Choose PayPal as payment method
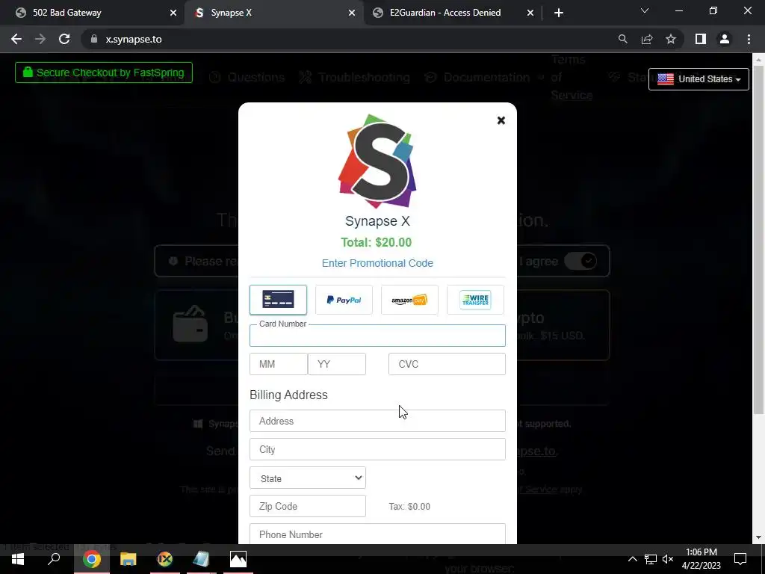 (x=344, y=300)
